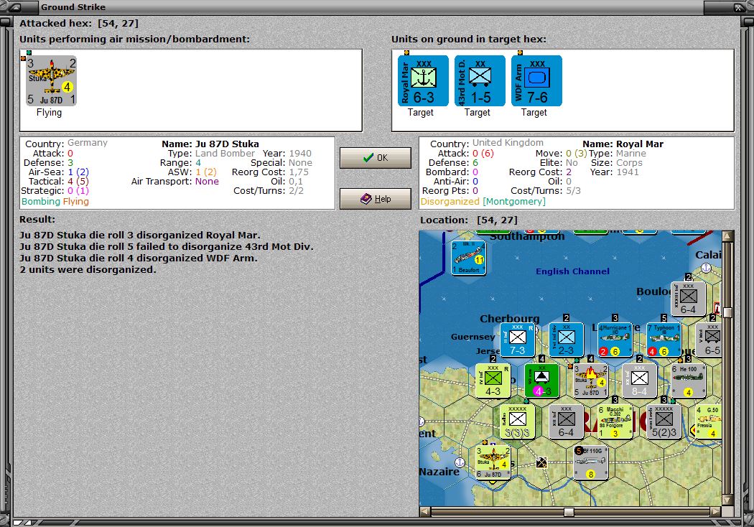
Task: Click the light green 4-3 infantry corps
Action: (493, 381)
